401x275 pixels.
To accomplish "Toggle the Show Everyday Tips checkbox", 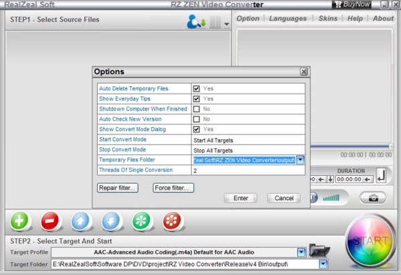I will 196,99.
